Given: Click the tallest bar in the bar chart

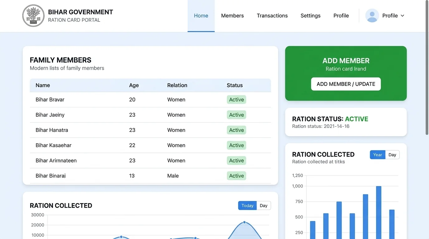Looking at the screenshot, I should coord(378,213).
